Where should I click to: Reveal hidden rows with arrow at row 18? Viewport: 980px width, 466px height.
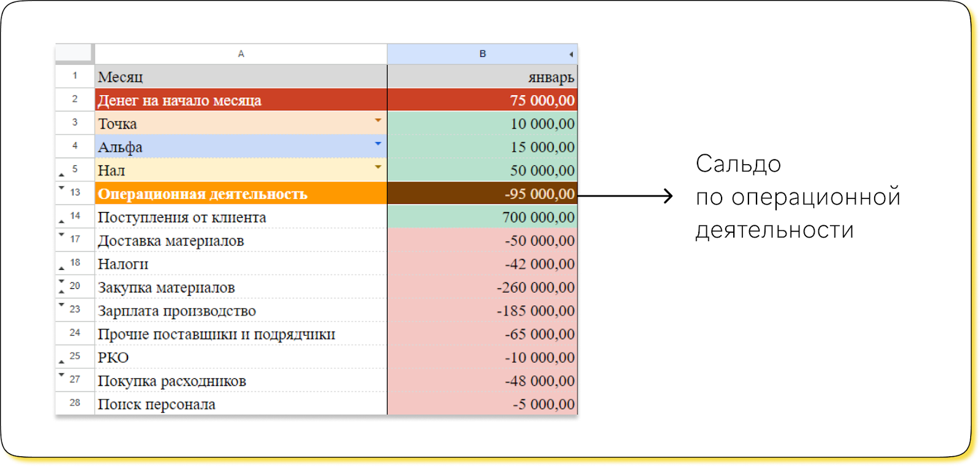click(61, 268)
